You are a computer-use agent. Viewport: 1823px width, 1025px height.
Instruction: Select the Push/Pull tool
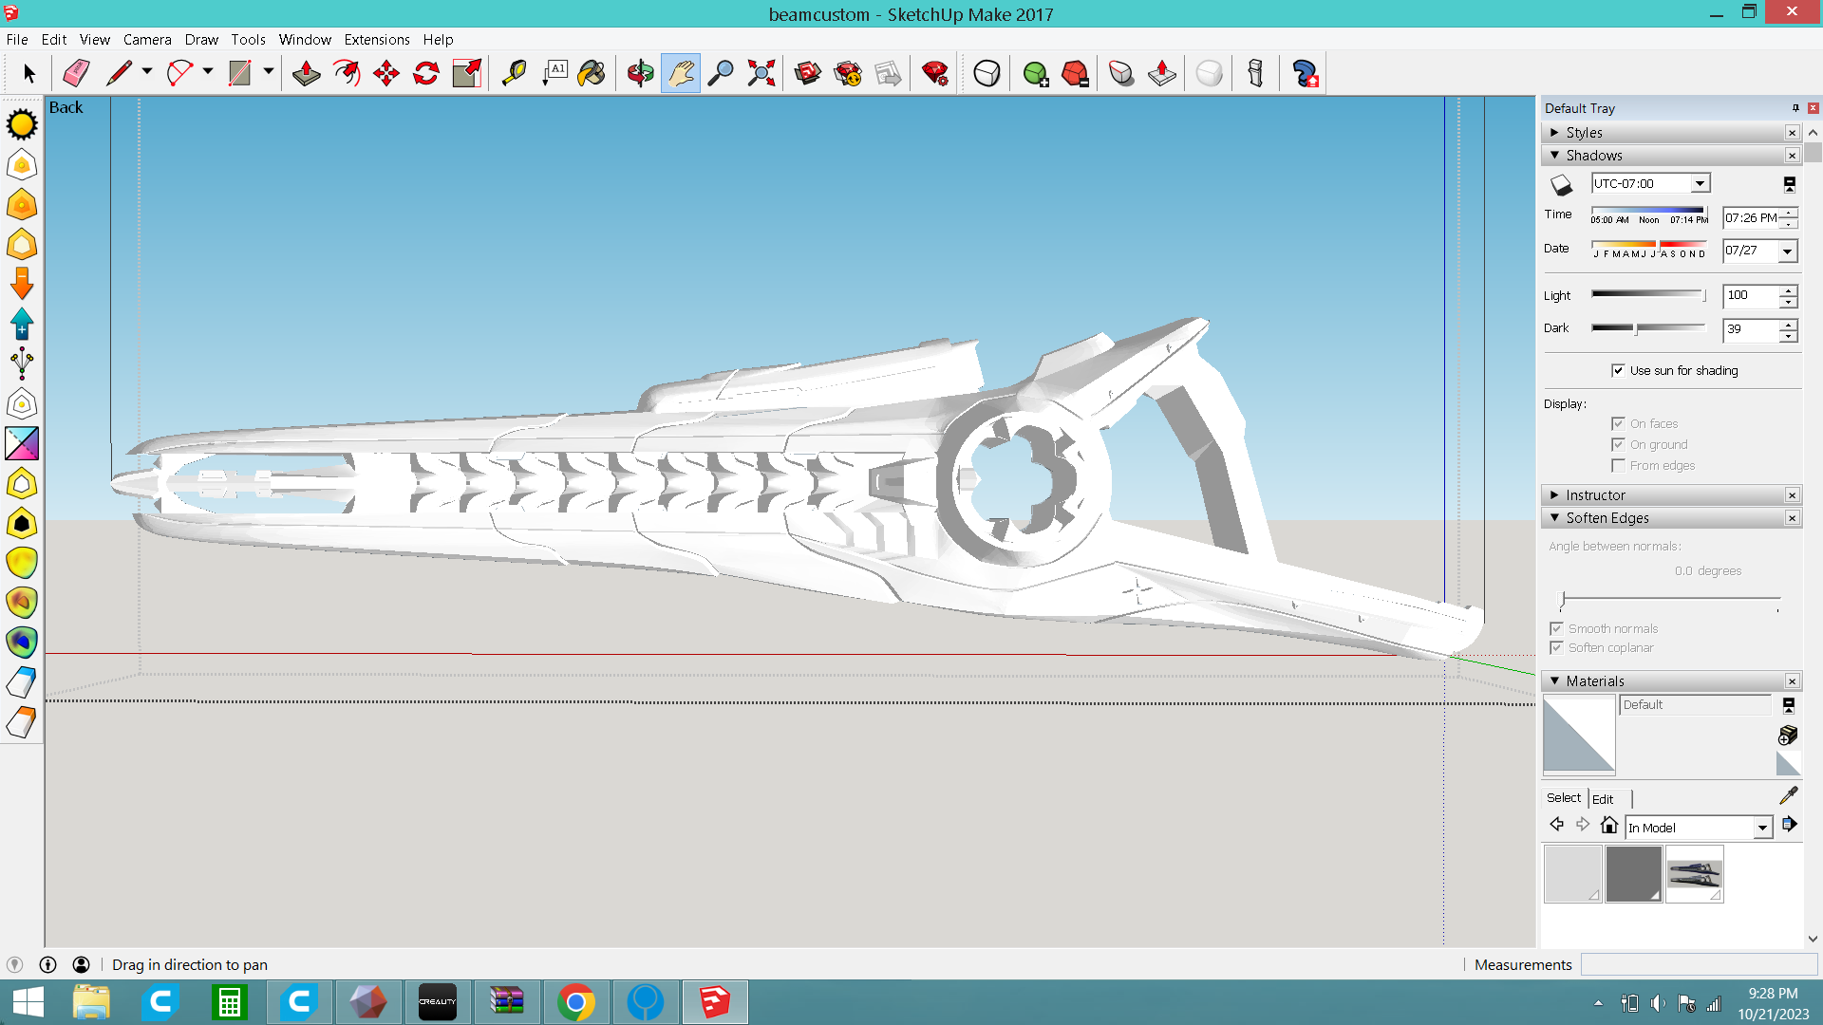tap(306, 73)
